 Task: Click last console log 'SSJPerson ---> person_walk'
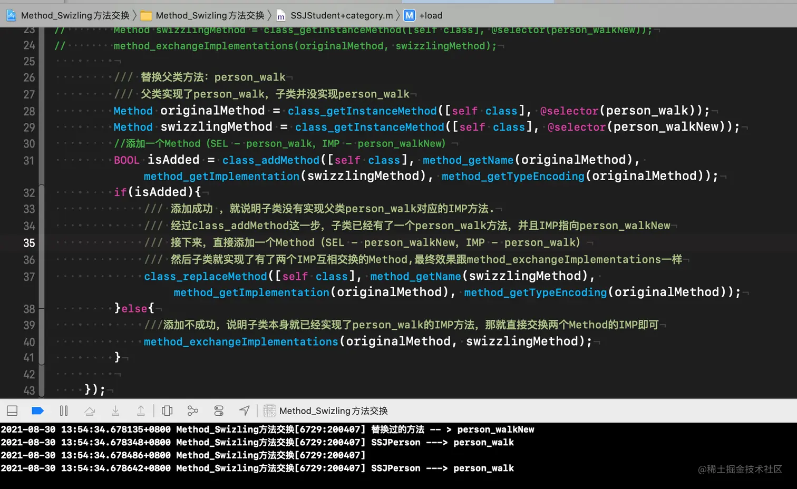coord(442,468)
